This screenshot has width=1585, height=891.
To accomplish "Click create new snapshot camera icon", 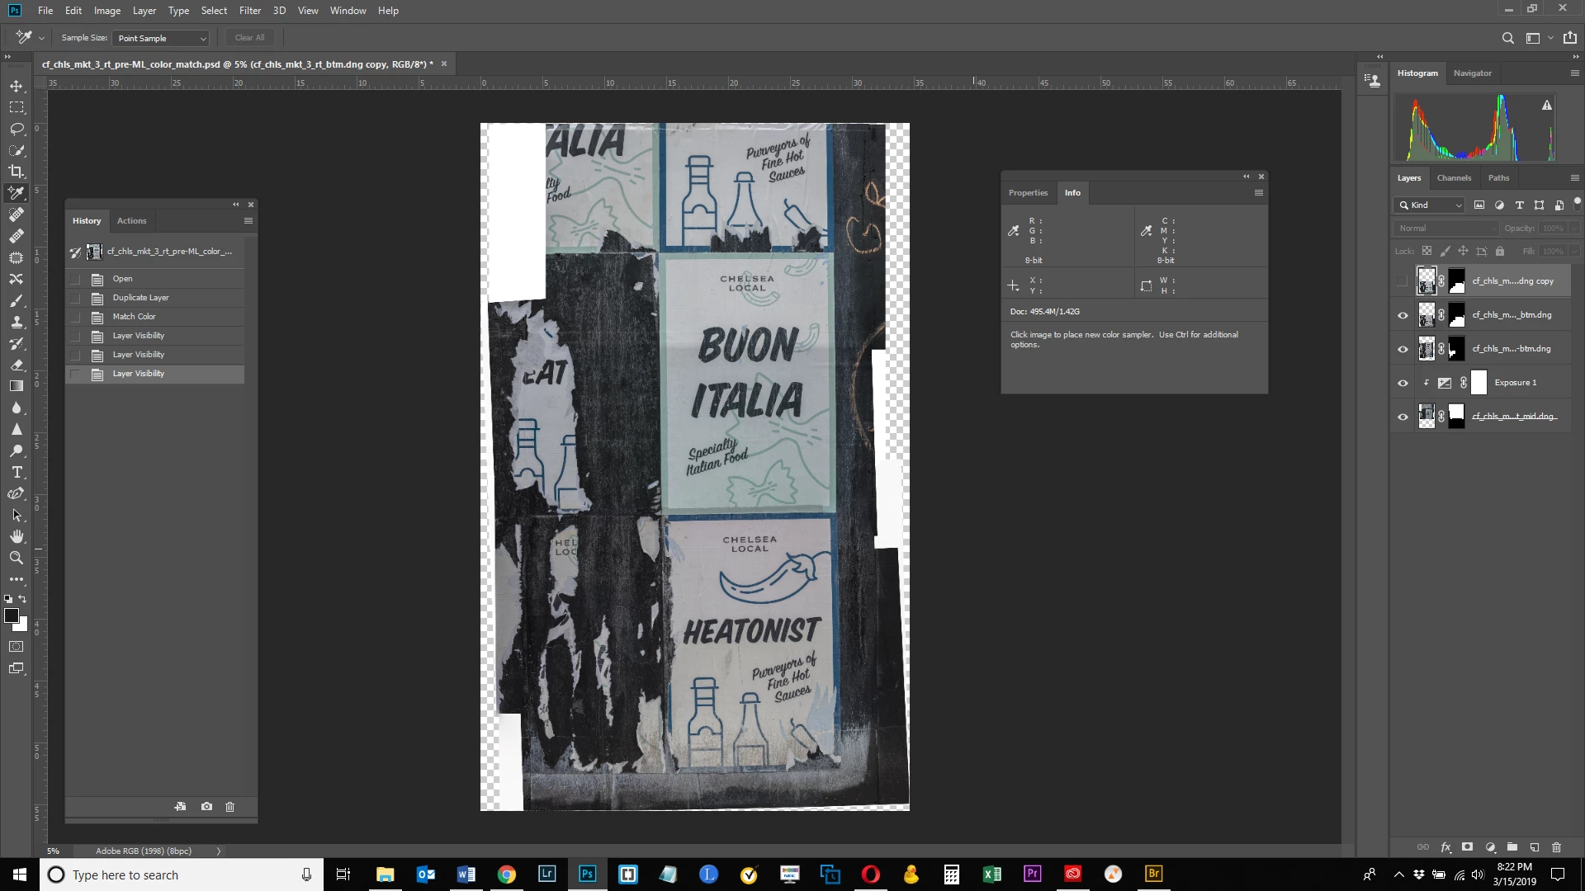I will click(x=206, y=806).
